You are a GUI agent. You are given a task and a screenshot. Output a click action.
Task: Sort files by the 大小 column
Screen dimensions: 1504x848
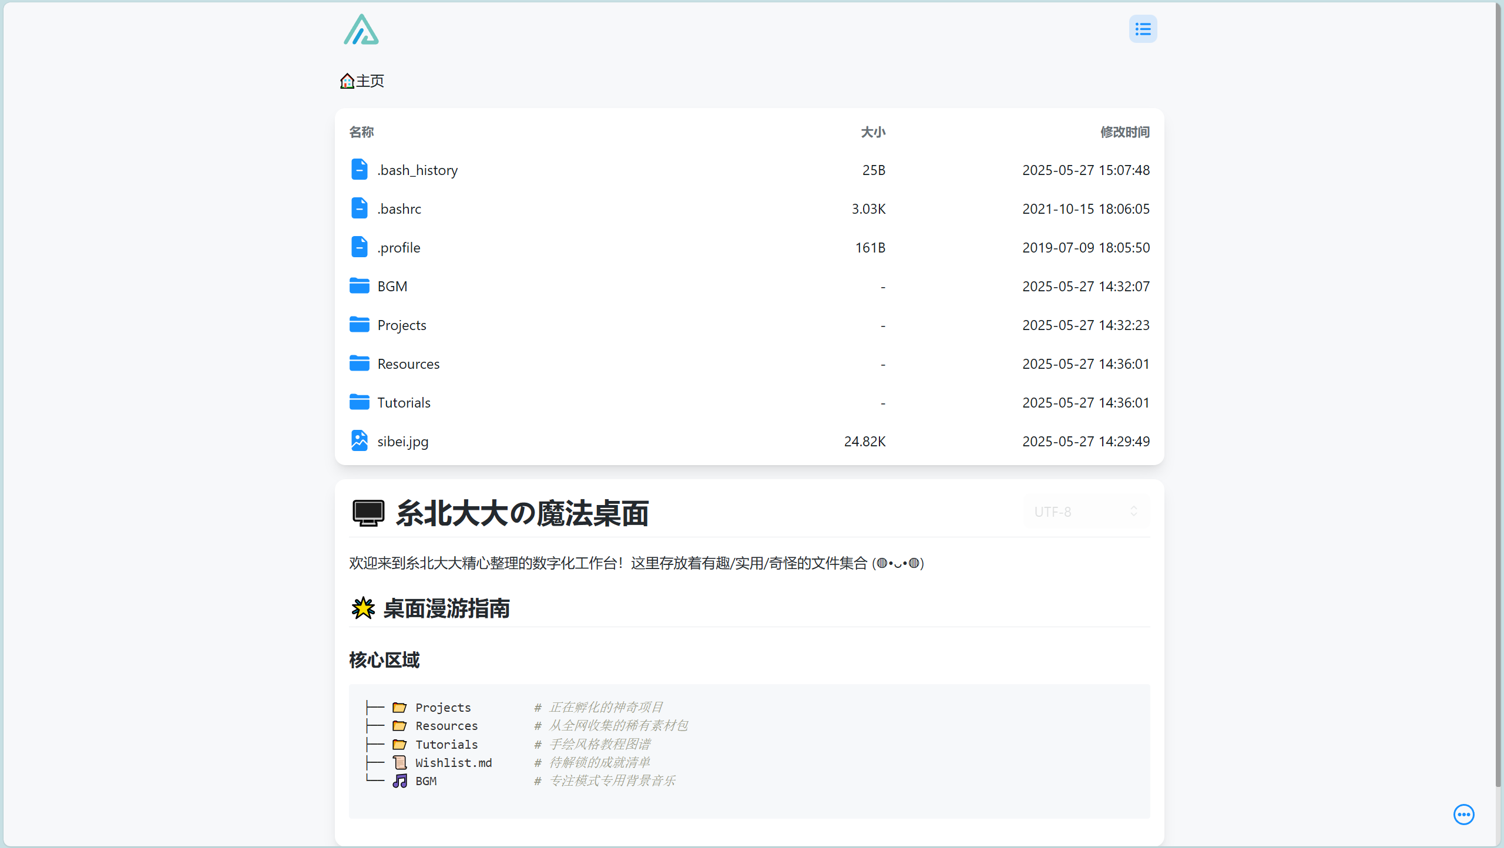(x=873, y=132)
